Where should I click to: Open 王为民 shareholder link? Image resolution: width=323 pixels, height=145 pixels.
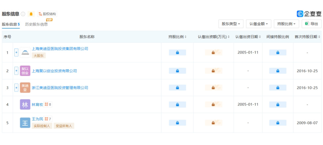[x=37, y=119]
